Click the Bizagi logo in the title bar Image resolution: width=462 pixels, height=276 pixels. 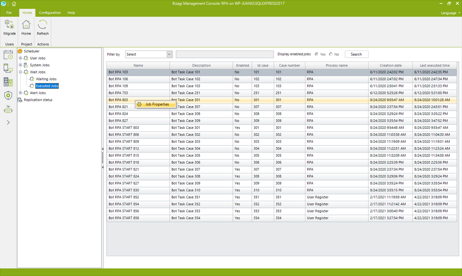(4, 4)
